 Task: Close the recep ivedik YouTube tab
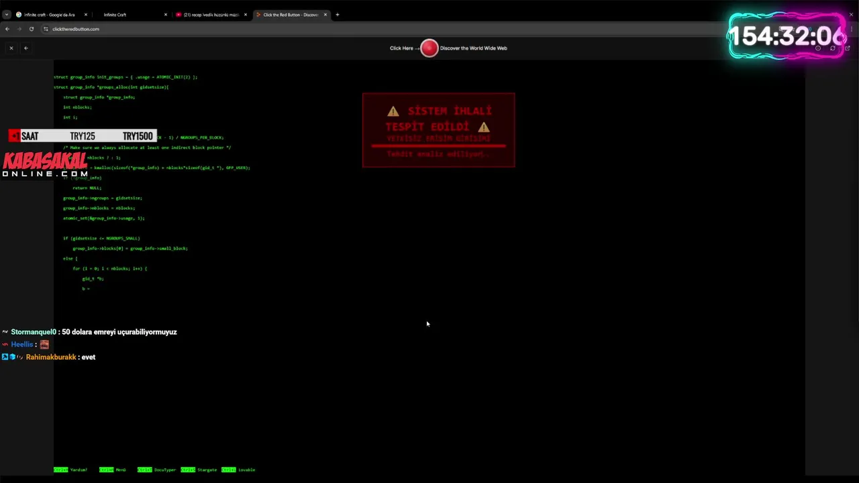coord(245,15)
